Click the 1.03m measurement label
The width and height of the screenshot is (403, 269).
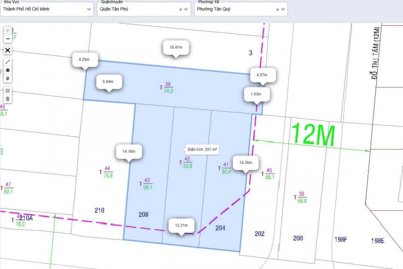(x=256, y=94)
